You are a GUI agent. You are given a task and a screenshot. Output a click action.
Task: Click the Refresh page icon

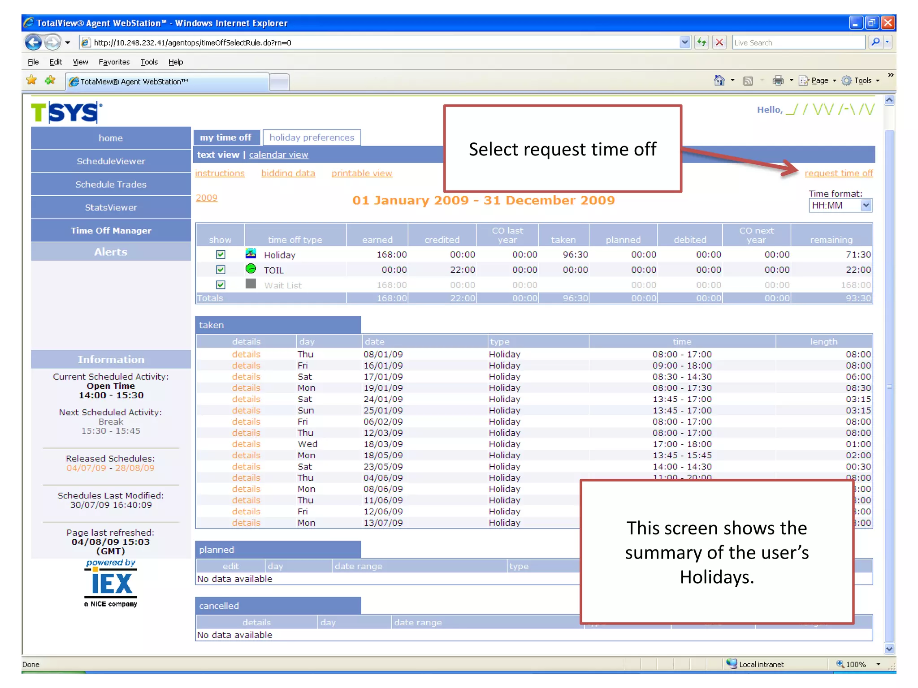click(x=701, y=43)
